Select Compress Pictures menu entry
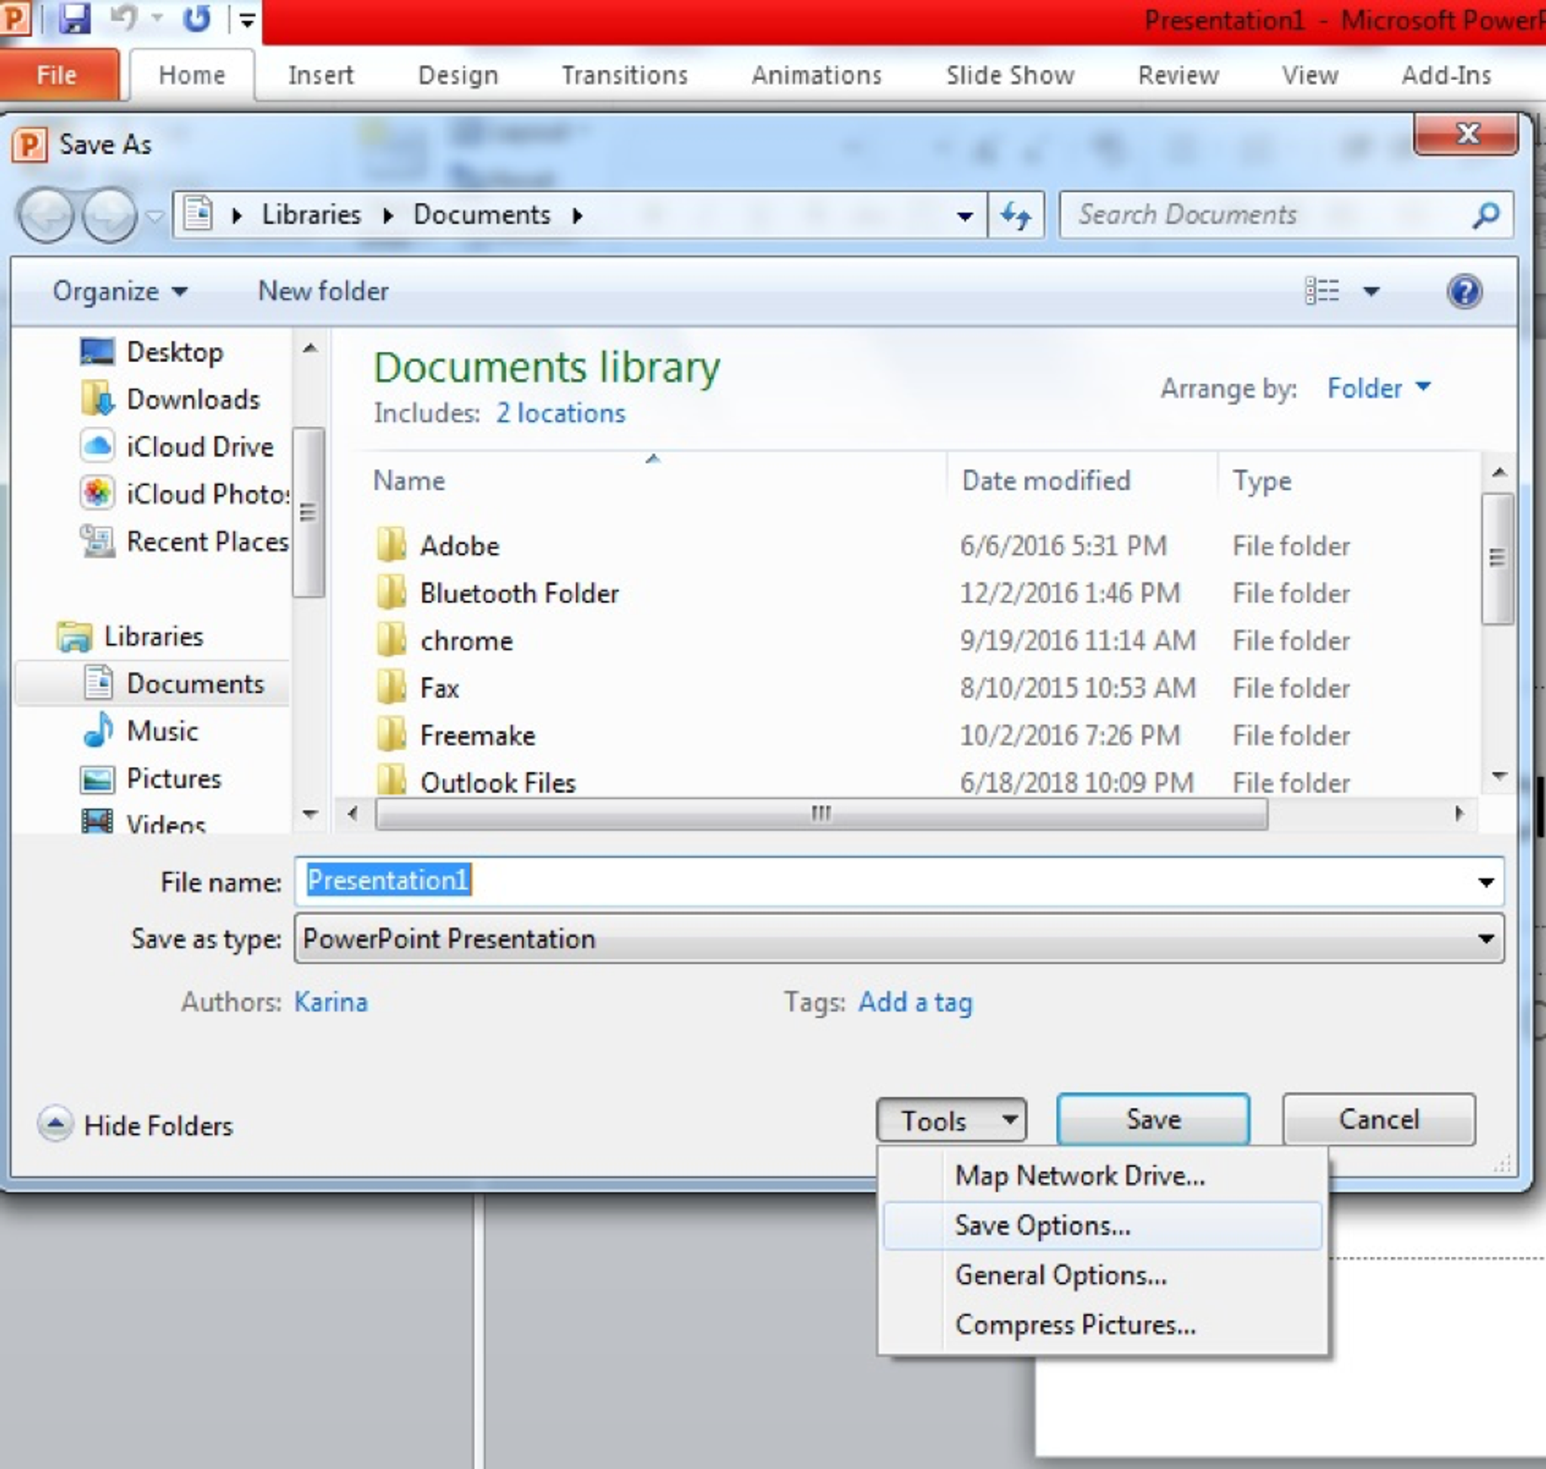This screenshot has width=1546, height=1469. pyautogui.click(x=1074, y=1325)
